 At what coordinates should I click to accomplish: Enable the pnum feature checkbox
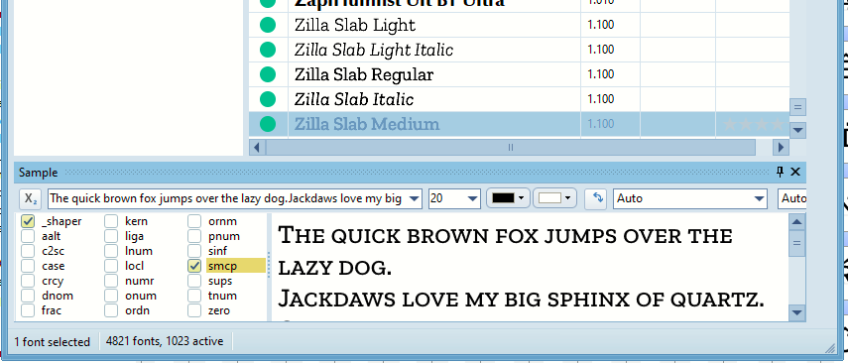point(194,236)
